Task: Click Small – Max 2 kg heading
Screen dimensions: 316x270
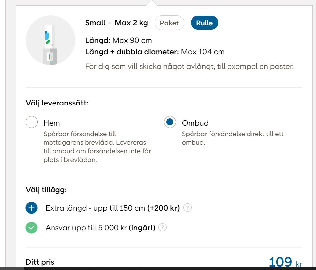Action: [x=116, y=23]
